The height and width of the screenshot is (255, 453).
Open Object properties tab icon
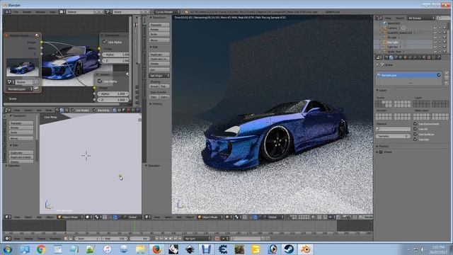click(406, 57)
